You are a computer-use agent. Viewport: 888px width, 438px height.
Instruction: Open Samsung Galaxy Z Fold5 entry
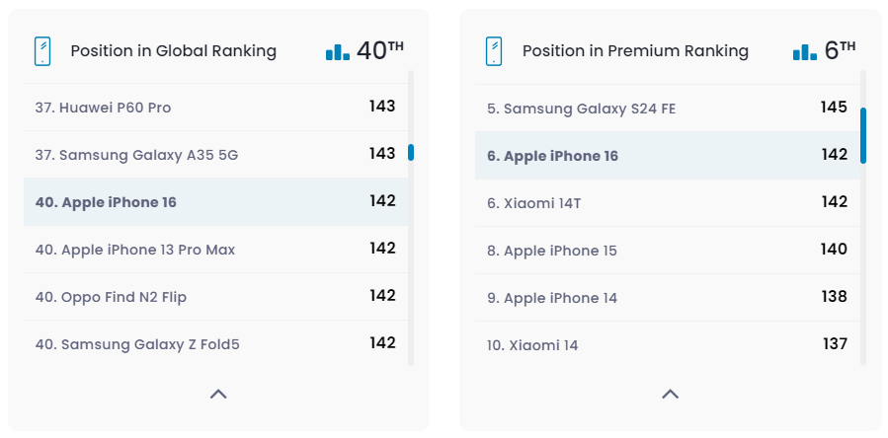pyautogui.click(x=137, y=344)
